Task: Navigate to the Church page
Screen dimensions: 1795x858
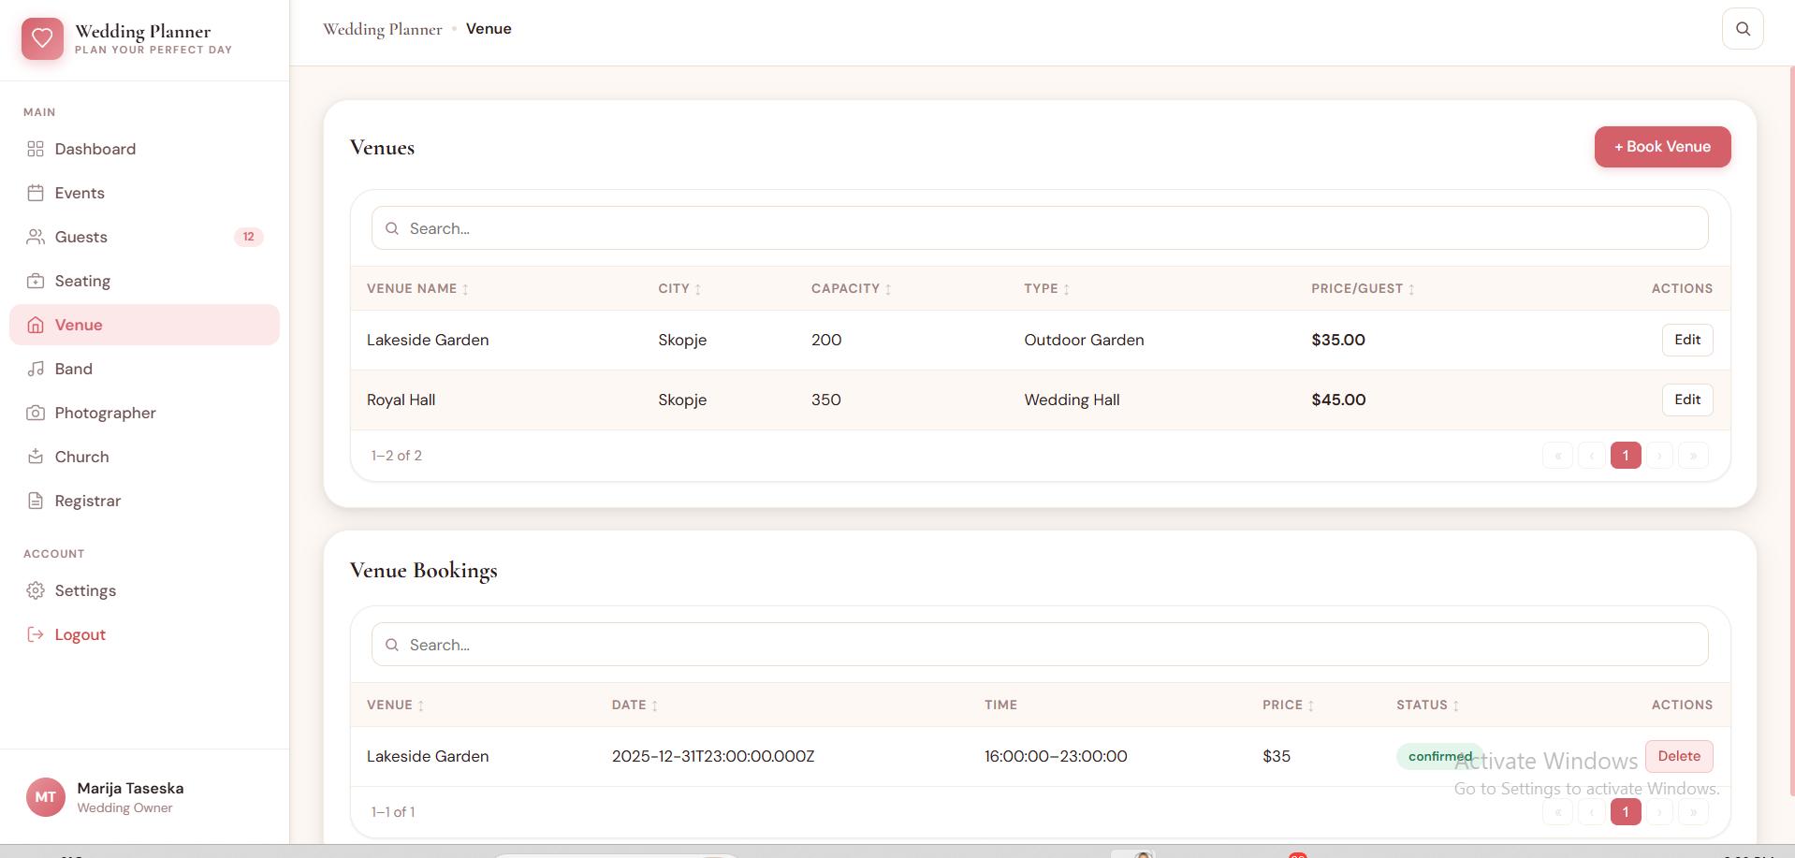Action: point(82,457)
